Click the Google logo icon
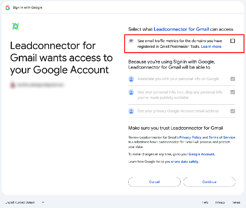 [x=7, y=8]
